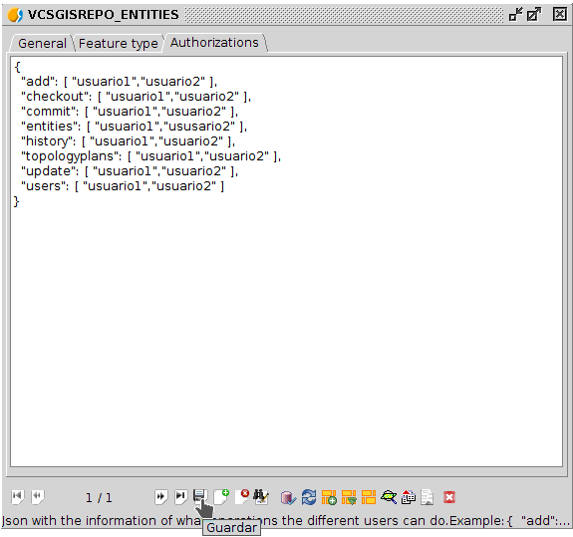Go to the next record
Screen dimensions: 573x537
click(160, 497)
